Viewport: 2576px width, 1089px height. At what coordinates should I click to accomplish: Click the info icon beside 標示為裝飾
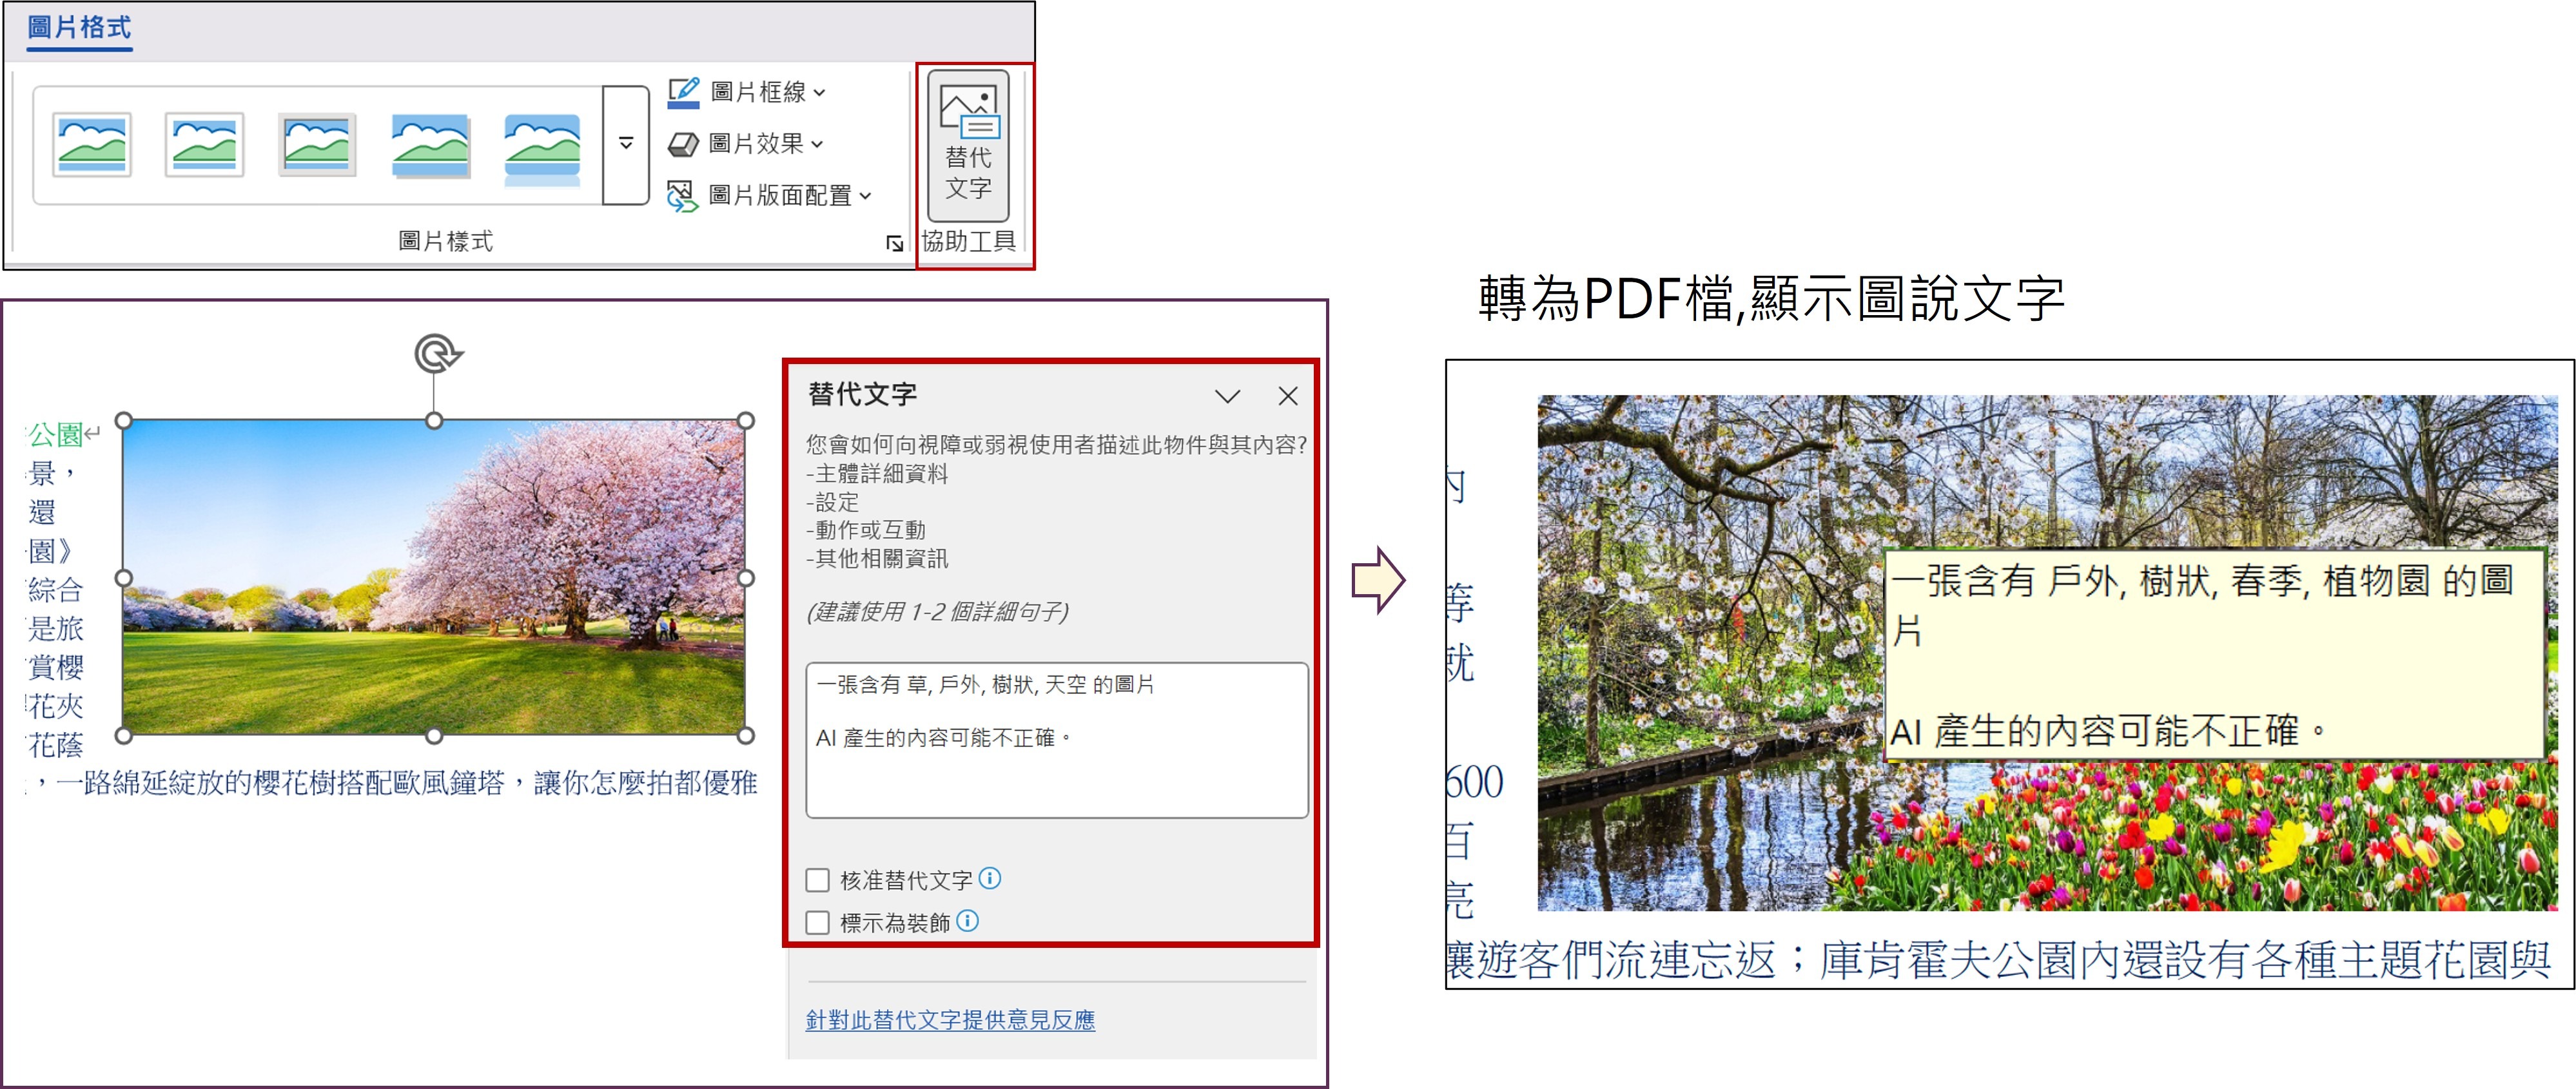coord(967,920)
